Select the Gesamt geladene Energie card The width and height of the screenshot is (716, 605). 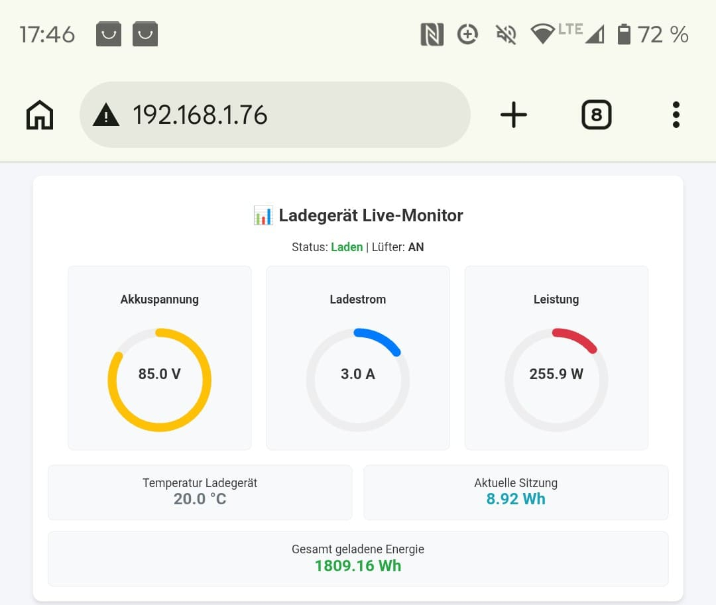(358, 559)
